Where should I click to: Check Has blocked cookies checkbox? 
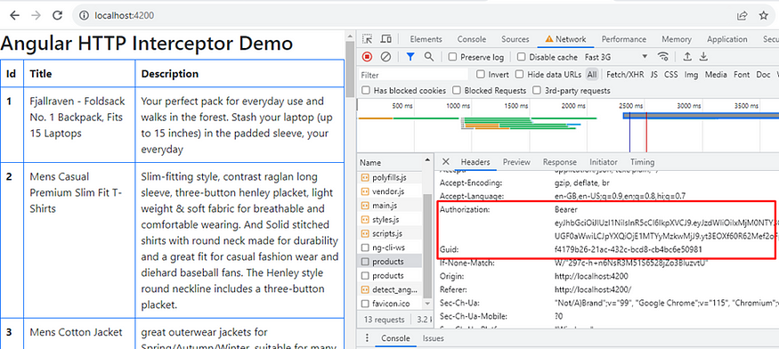pos(366,91)
